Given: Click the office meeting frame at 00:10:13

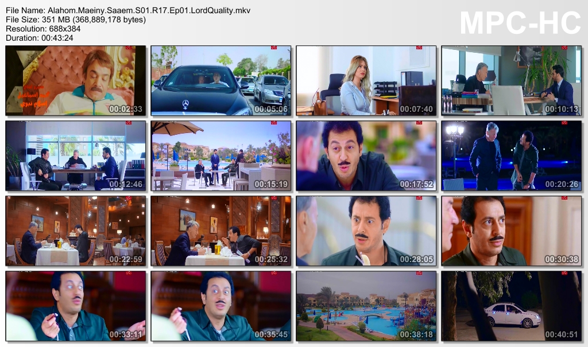Looking at the screenshot, I should point(512,80).
